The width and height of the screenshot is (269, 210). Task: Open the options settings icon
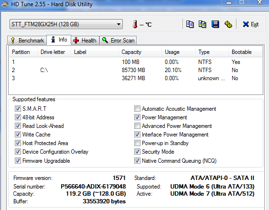(x=228, y=24)
